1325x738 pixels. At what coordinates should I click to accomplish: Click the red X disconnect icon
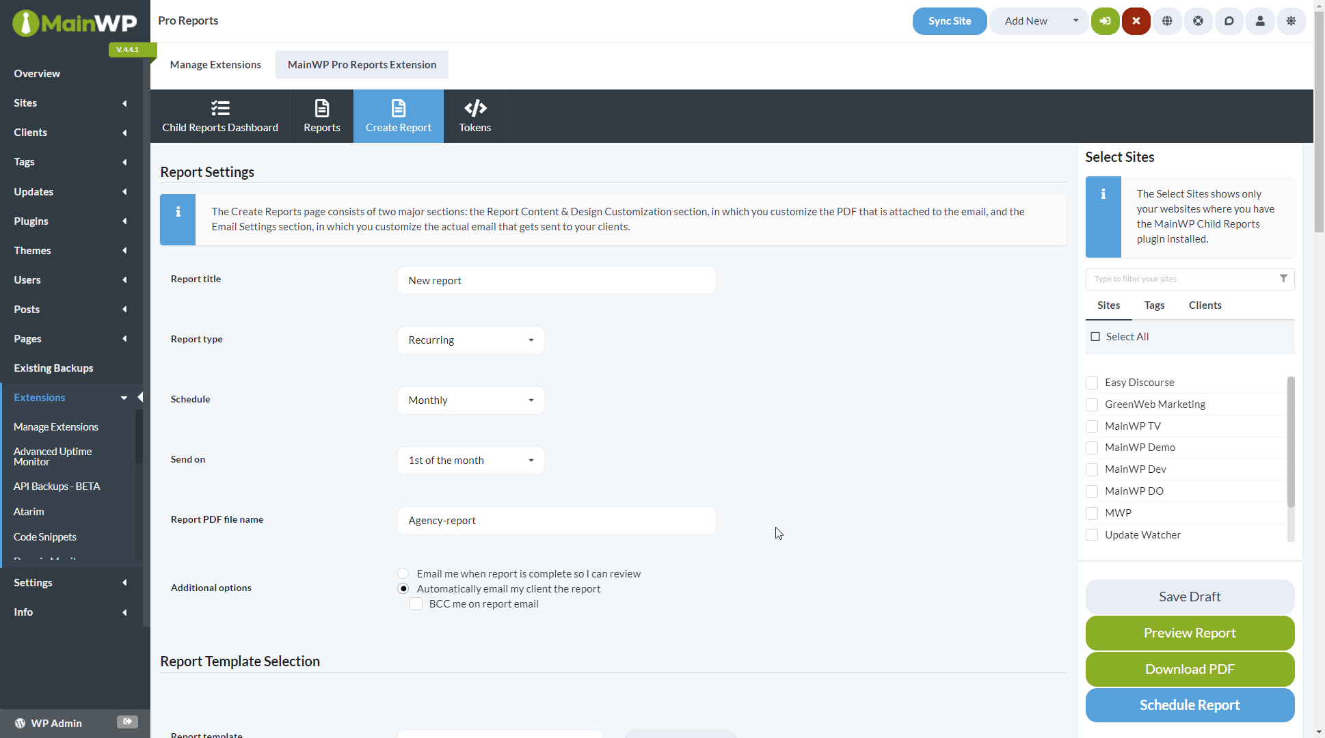point(1136,21)
